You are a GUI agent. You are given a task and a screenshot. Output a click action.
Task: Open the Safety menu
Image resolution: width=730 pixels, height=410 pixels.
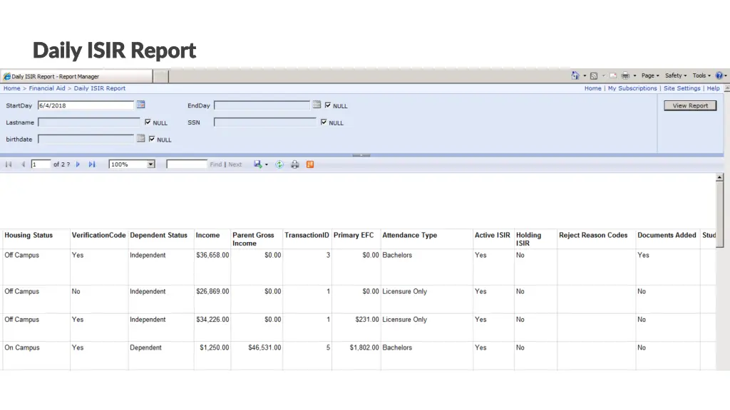[x=676, y=75]
